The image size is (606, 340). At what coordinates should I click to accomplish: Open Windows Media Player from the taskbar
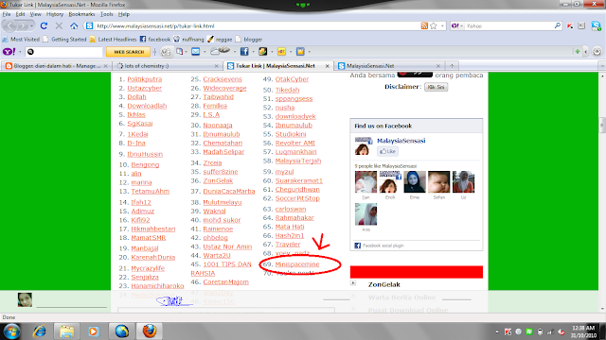93,331
